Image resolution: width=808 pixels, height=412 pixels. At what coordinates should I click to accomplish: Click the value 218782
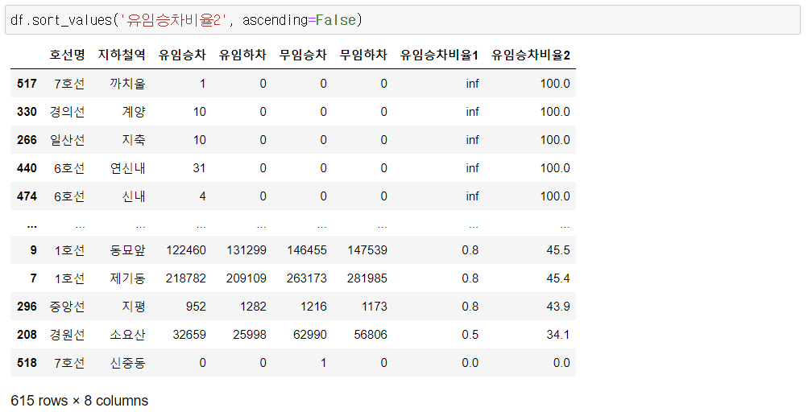pos(186,278)
